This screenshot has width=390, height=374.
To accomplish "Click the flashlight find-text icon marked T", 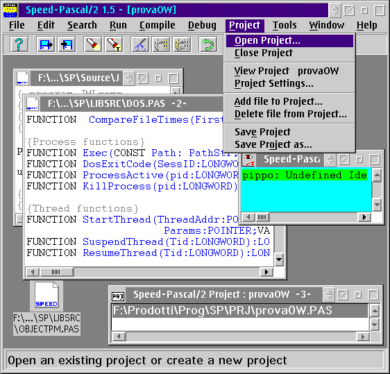I will point(114,44).
